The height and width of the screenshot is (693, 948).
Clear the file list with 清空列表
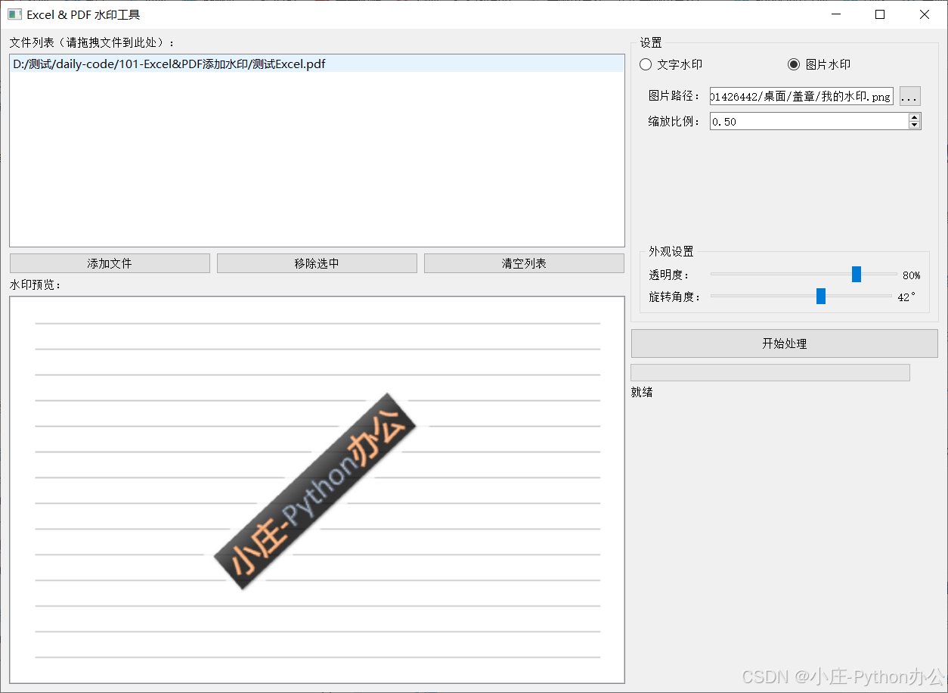click(524, 263)
